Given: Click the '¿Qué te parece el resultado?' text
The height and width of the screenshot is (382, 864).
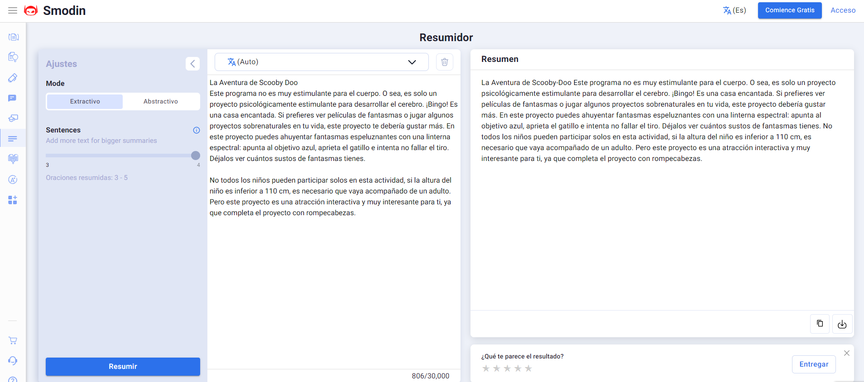Looking at the screenshot, I should pos(523,356).
